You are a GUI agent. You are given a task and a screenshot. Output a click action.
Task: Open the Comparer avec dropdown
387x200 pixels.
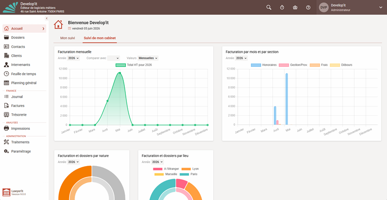114,58
